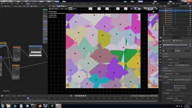Open the node editor Node menu
Screen dimensions: 192x108
click(28, 6)
